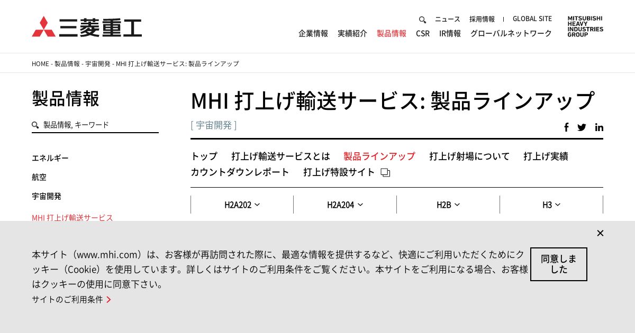Share page on Twitter
This screenshot has width=635, height=333.
pos(582,127)
